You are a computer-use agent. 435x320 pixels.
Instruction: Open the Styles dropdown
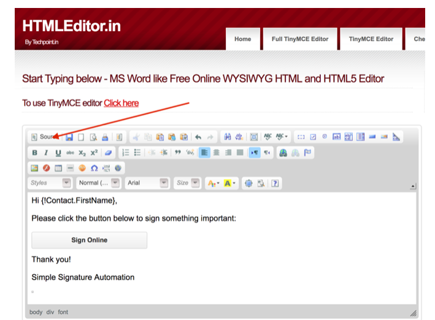point(50,183)
